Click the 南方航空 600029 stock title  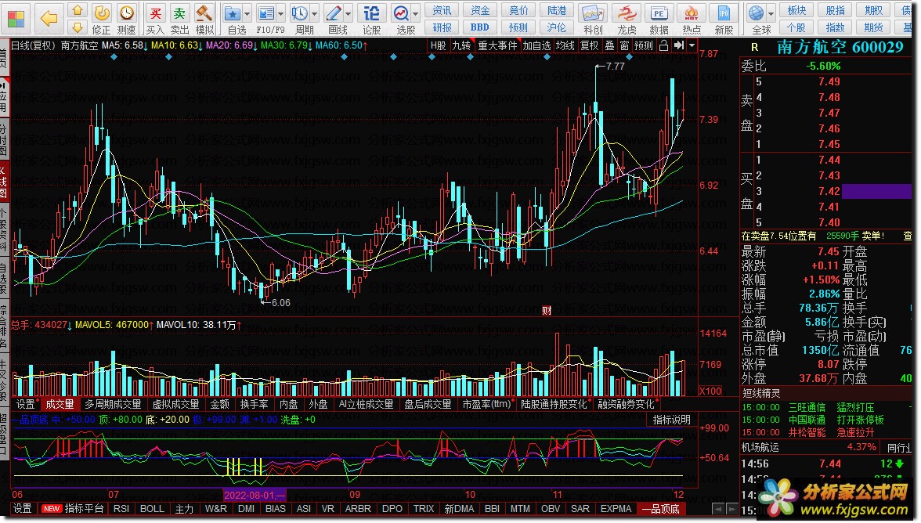[840, 47]
